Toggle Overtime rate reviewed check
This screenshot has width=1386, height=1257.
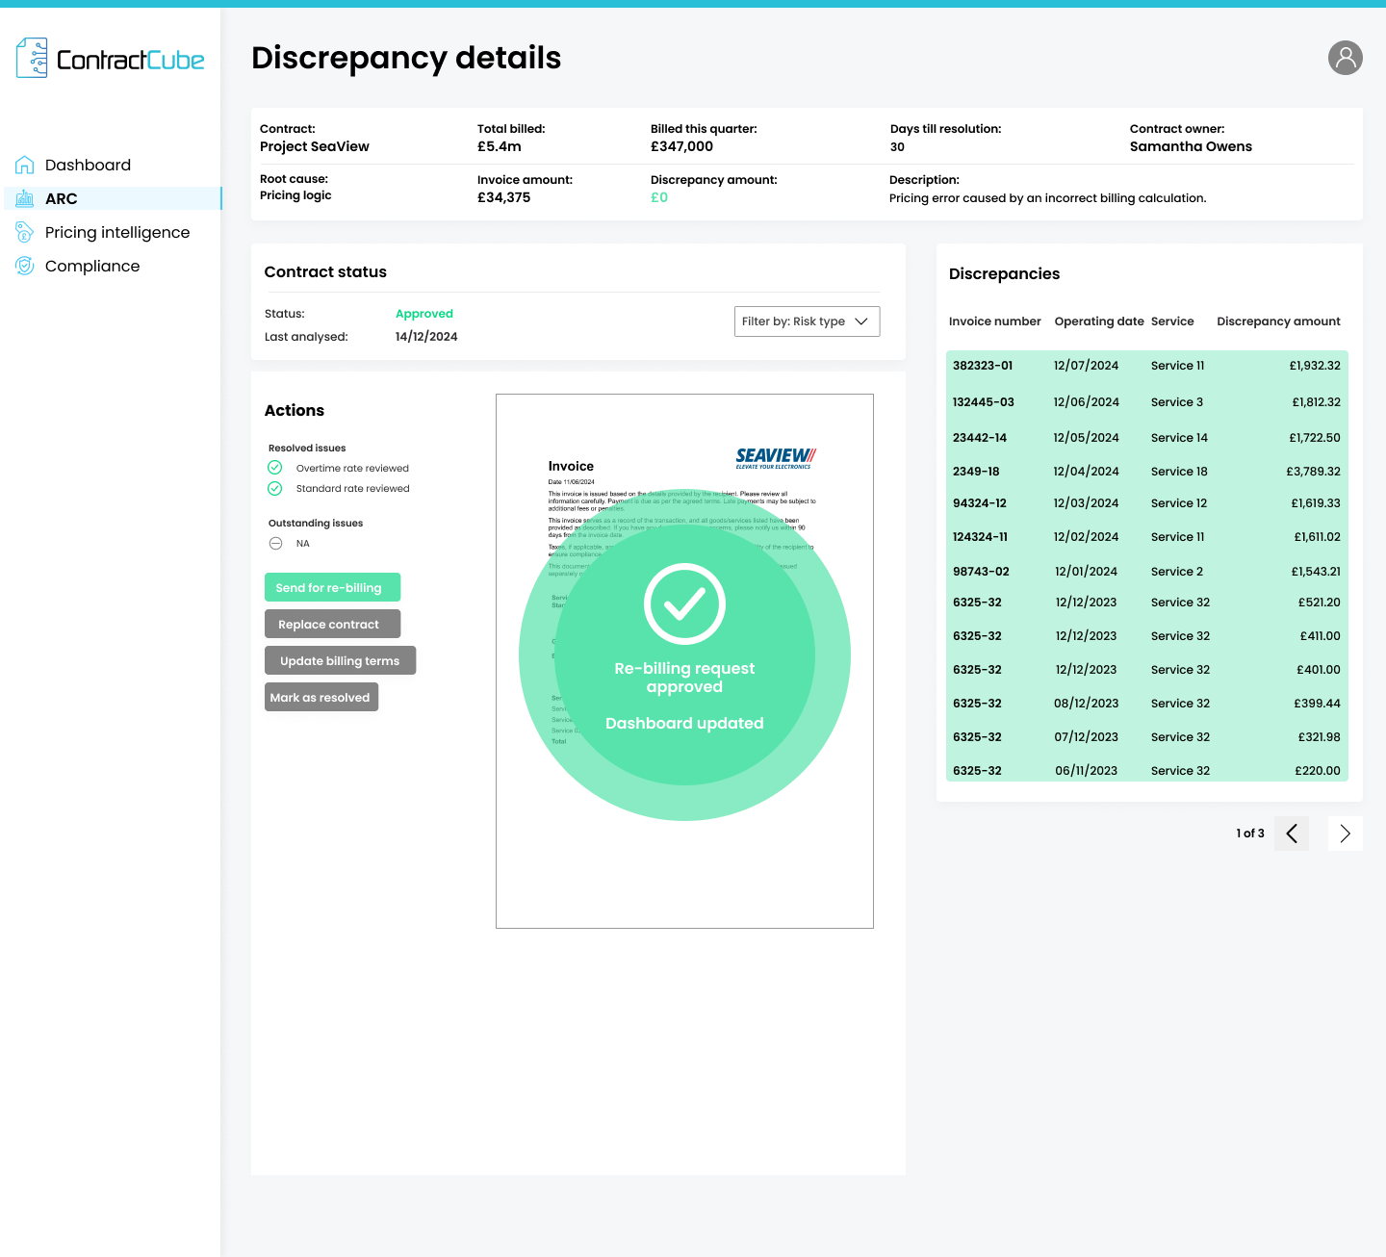point(275,468)
